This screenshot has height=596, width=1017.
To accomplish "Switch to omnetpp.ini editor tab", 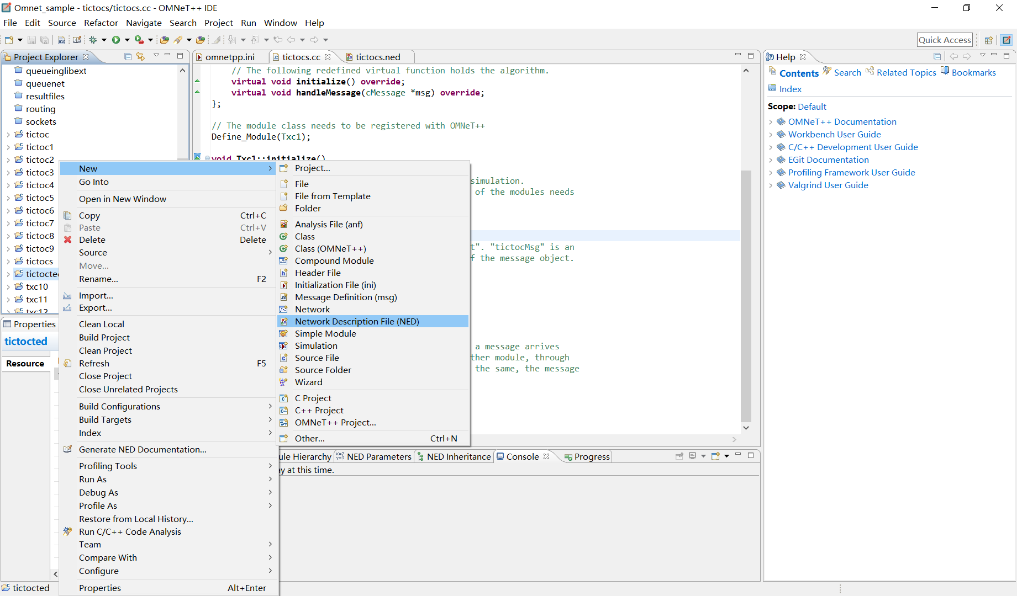I will [230, 57].
